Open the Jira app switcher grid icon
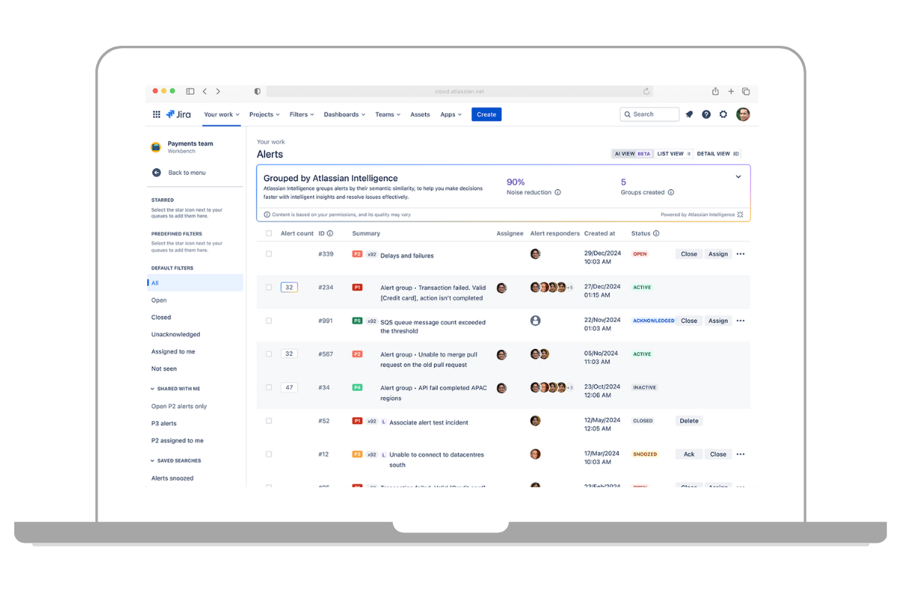Screen dimensions: 901x593 (x=156, y=115)
